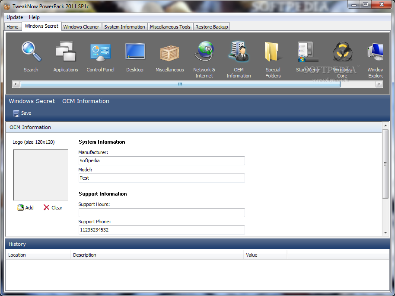Click the History panel header

197,244
